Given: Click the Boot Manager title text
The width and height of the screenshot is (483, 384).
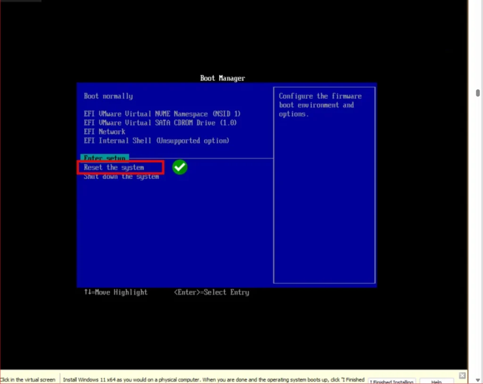Looking at the screenshot, I should pyautogui.click(x=223, y=78).
